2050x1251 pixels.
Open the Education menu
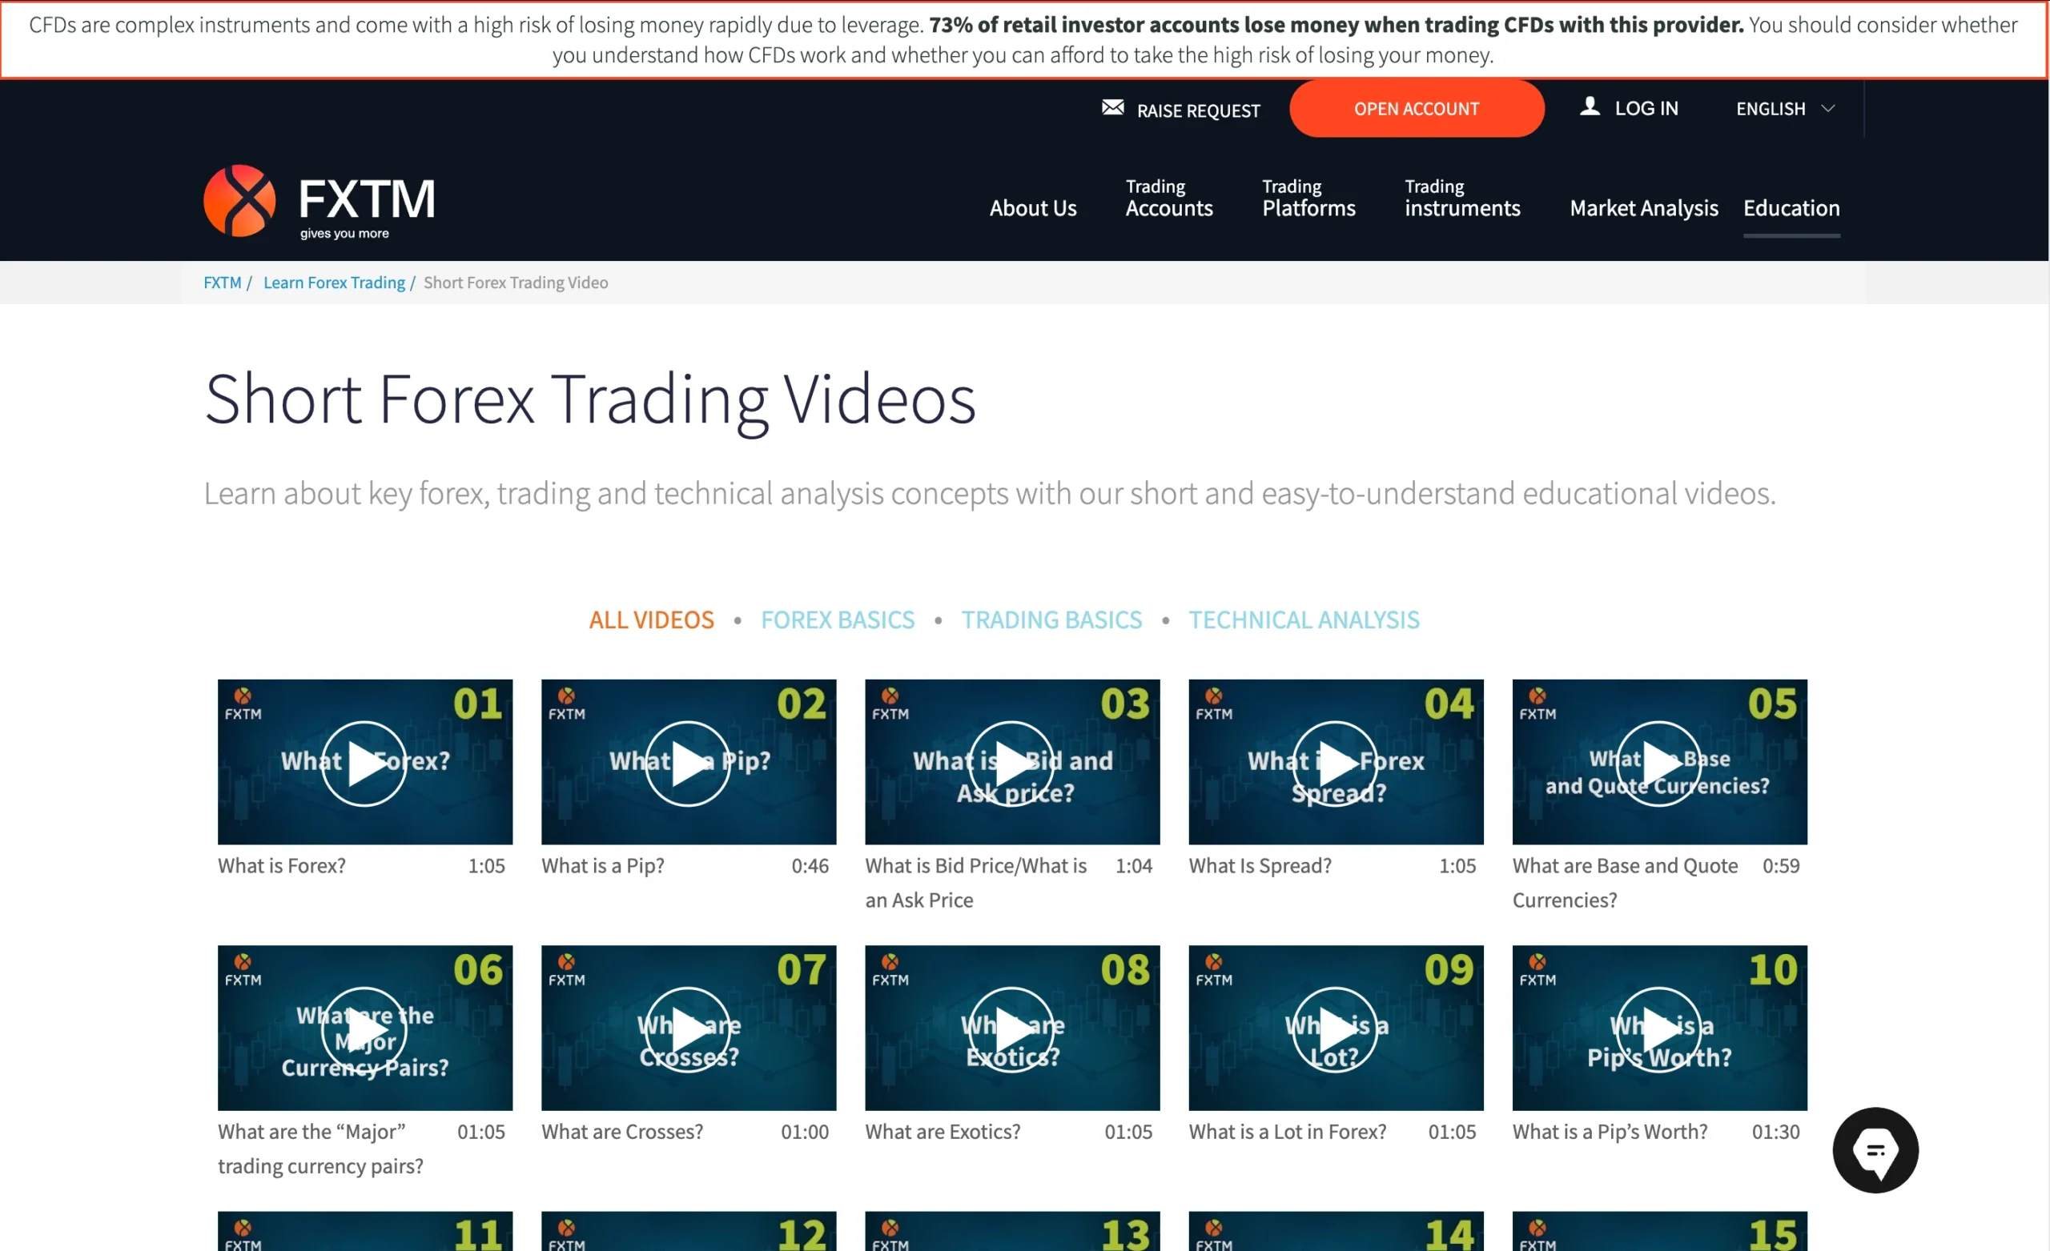(1791, 208)
